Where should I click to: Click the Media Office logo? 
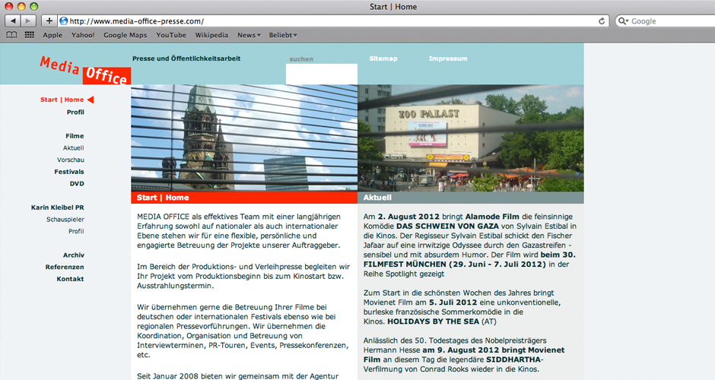(x=85, y=71)
